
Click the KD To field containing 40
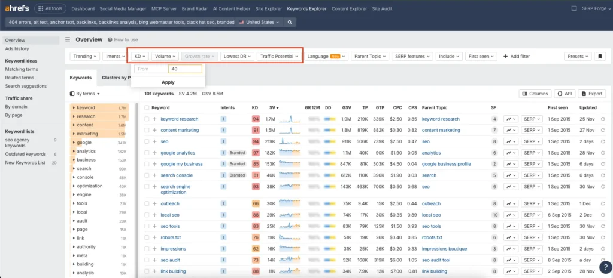185,69
